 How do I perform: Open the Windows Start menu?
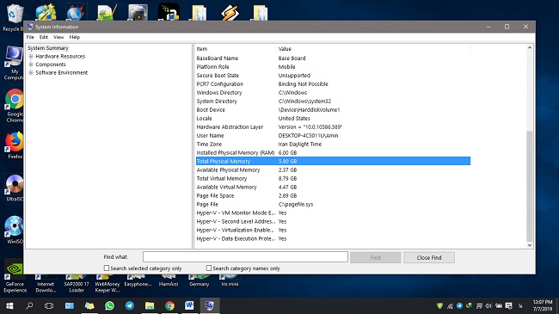click(9, 305)
